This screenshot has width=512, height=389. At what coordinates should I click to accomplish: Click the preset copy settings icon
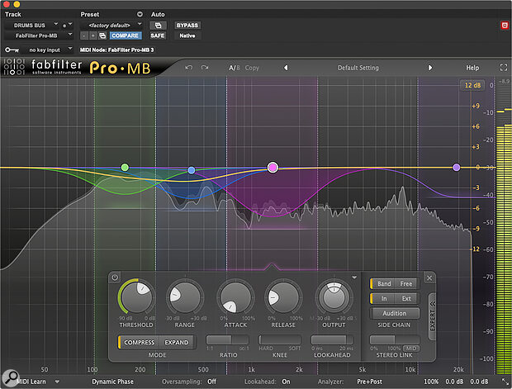pyautogui.click(x=102, y=36)
